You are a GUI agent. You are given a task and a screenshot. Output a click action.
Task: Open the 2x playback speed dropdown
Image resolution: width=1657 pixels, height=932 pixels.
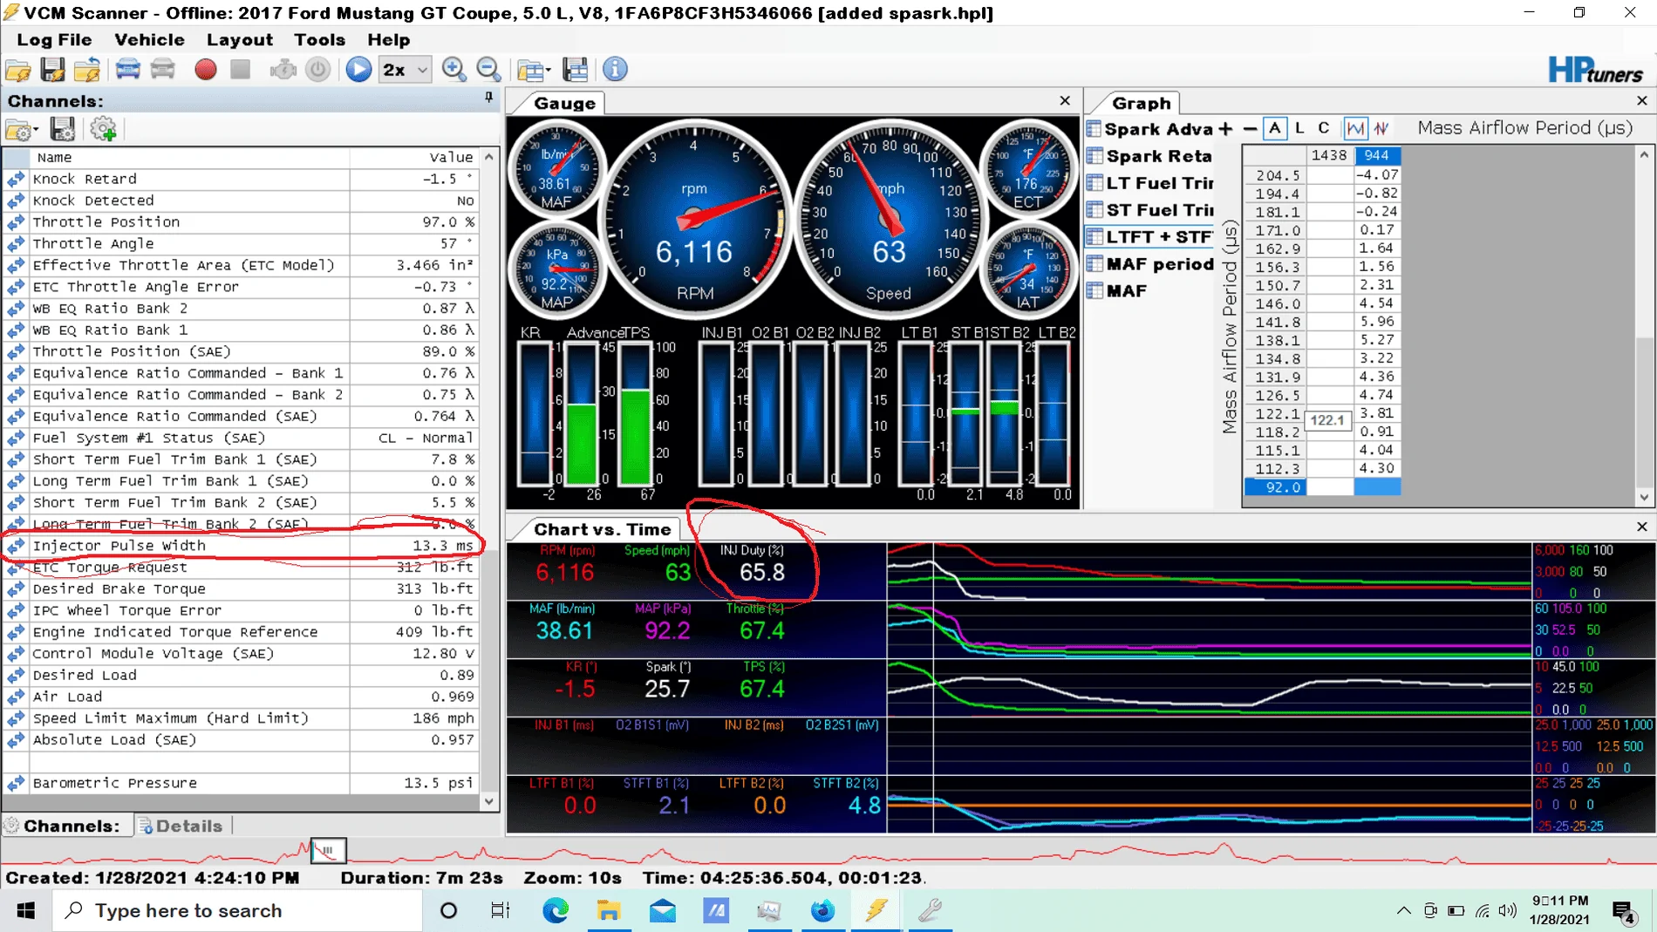(406, 70)
